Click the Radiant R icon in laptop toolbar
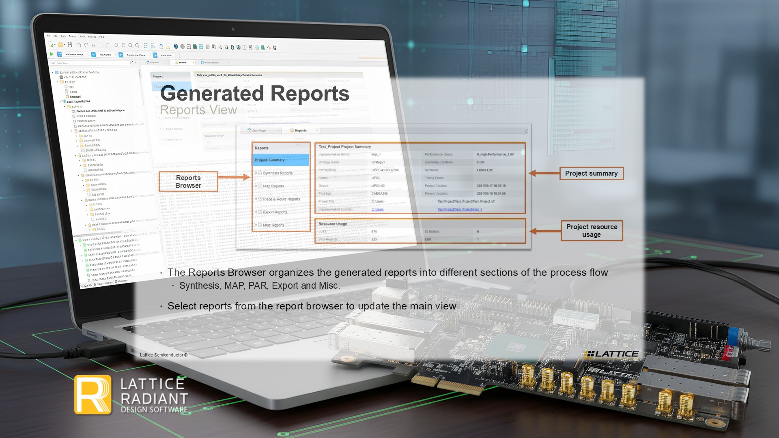 click(275, 48)
